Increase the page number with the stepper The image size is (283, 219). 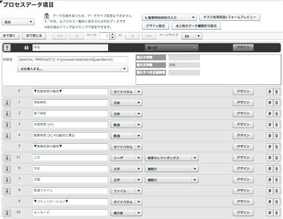[112, 35]
